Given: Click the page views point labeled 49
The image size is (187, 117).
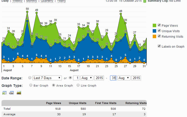Looking at the screenshot, I should [x=37, y=13].
